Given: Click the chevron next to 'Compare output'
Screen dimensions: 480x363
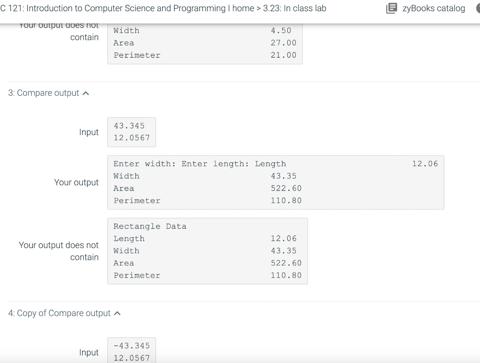Looking at the screenshot, I should (x=85, y=93).
